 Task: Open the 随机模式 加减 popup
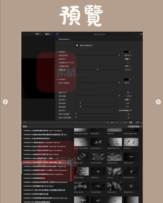127,100
